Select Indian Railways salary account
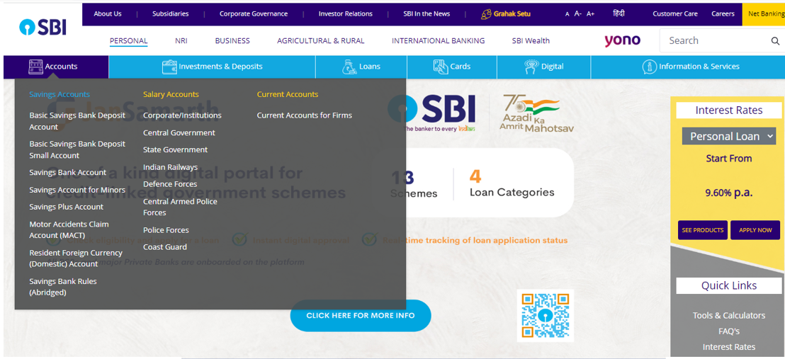 (x=170, y=167)
